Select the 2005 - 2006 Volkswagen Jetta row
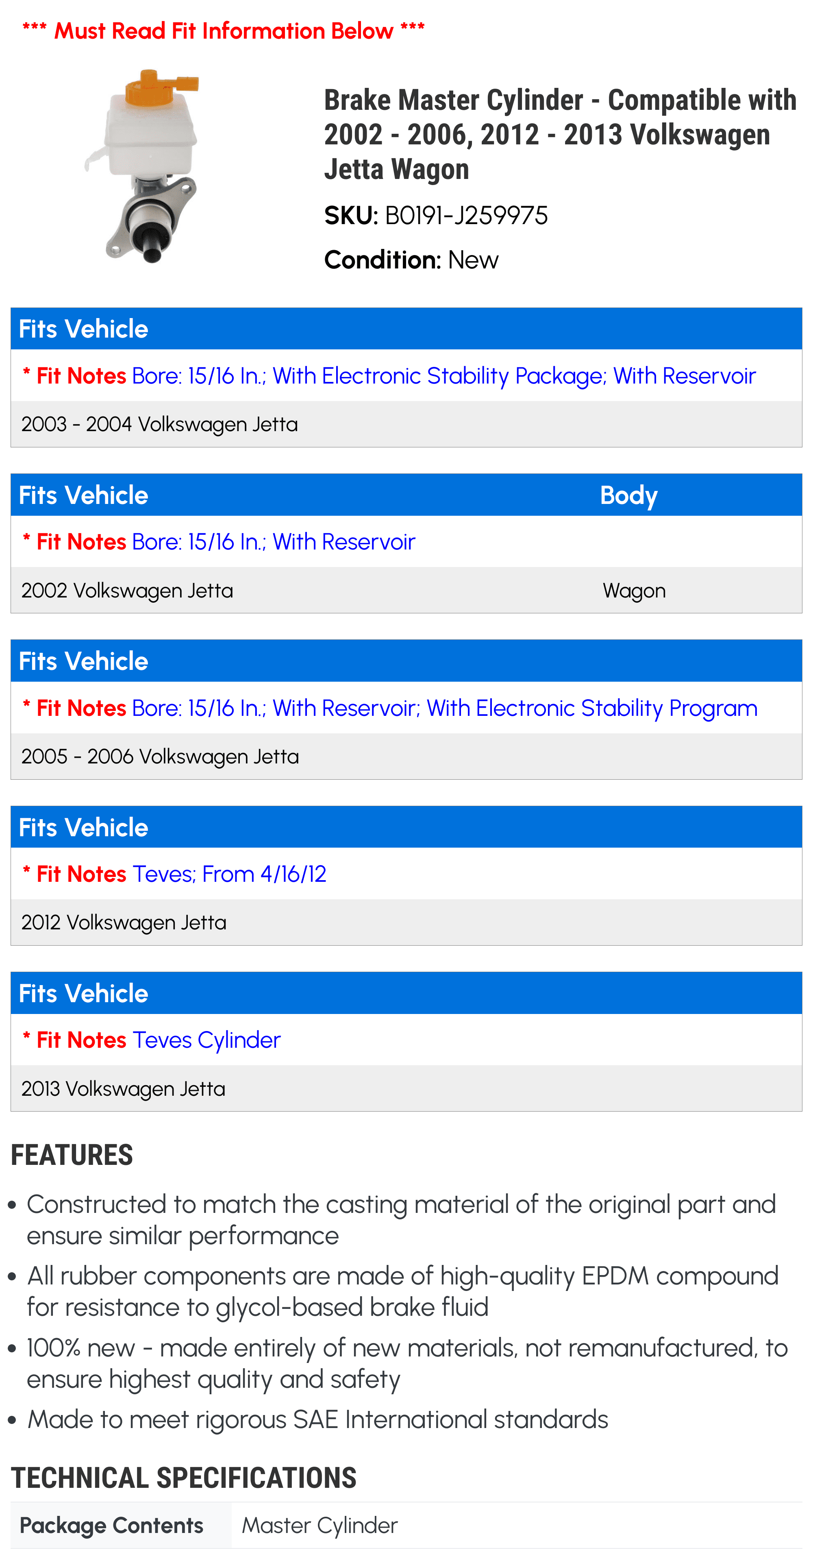 click(x=406, y=757)
